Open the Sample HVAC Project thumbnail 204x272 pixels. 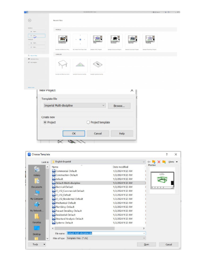click(x=97, y=41)
